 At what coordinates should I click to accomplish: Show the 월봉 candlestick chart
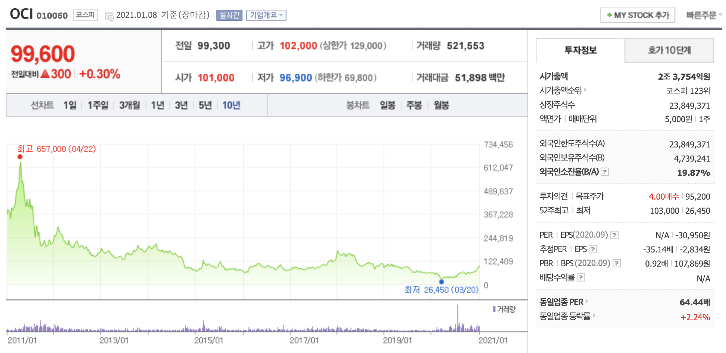pos(441,105)
